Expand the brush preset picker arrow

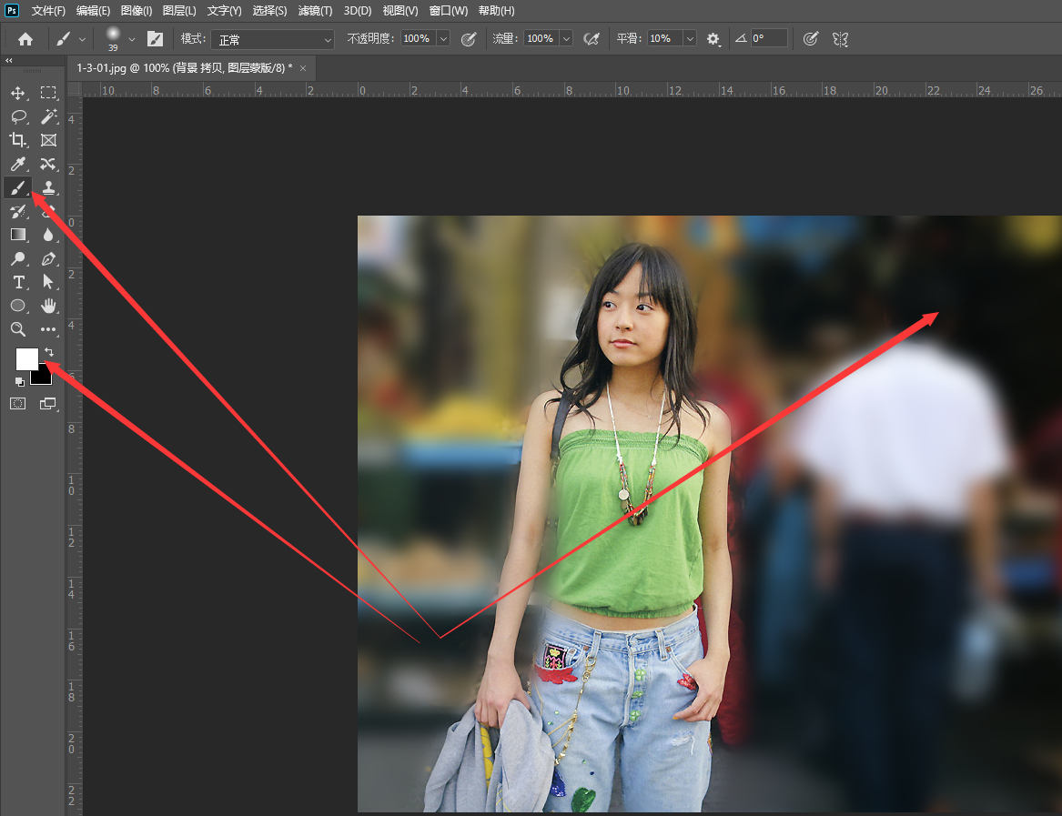[x=132, y=39]
